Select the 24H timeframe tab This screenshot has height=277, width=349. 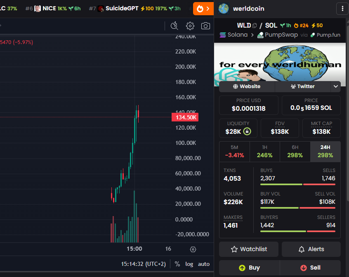325,151
